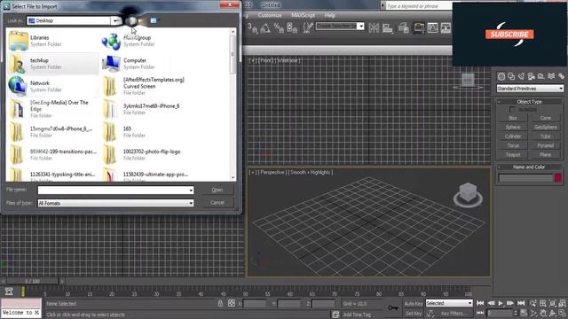
Task: Click the Helpers category icon
Action: 541,76
